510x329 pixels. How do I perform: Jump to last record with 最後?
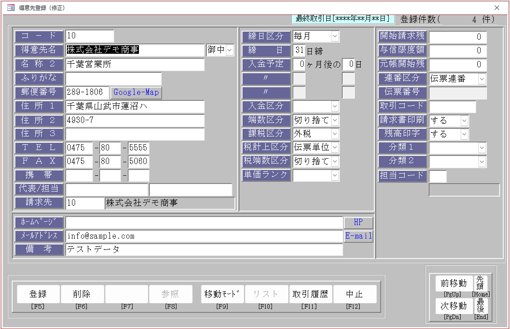click(481, 306)
